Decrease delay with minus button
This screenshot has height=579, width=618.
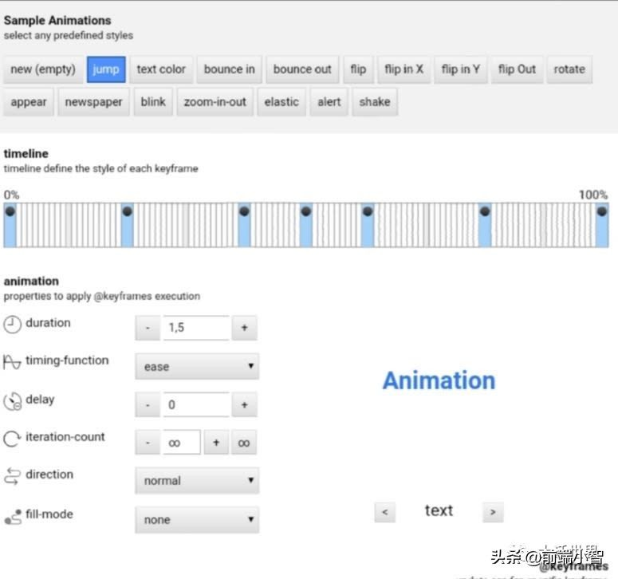tap(148, 405)
